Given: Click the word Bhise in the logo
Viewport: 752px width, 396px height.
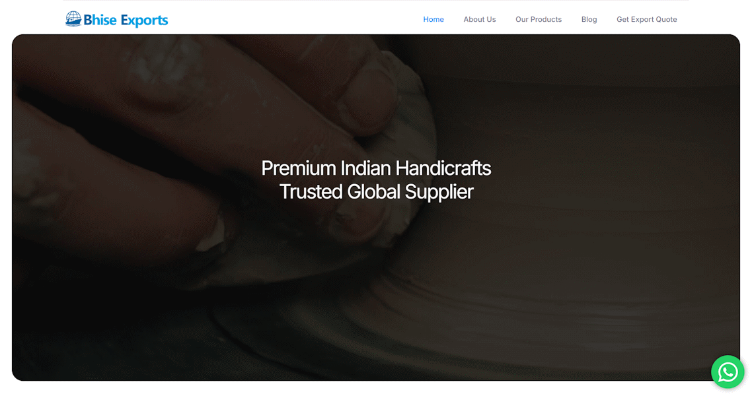Looking at the screenshot, I should pos(100,20).
